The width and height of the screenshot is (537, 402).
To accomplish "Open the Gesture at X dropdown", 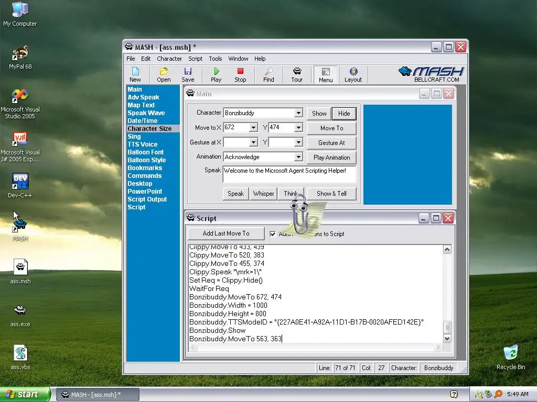I will (x=253, y=142).
